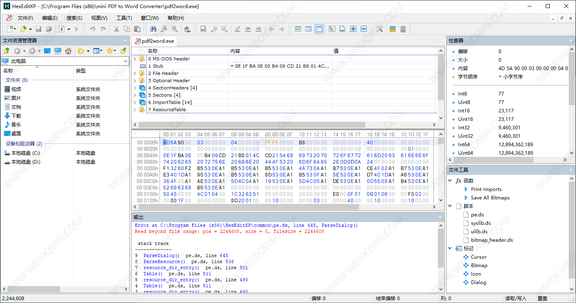
Task: Click the Cut scissors icon
Action: 116,29
